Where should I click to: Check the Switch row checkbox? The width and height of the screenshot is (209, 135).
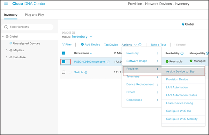[64, 72]
